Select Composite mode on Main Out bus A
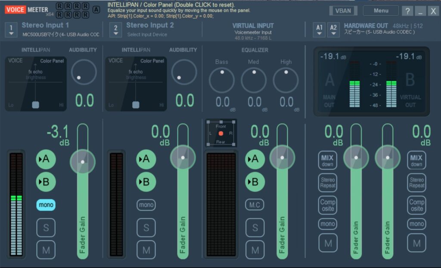Viewport: 441px width, 268px height. (x=327, y=205)
